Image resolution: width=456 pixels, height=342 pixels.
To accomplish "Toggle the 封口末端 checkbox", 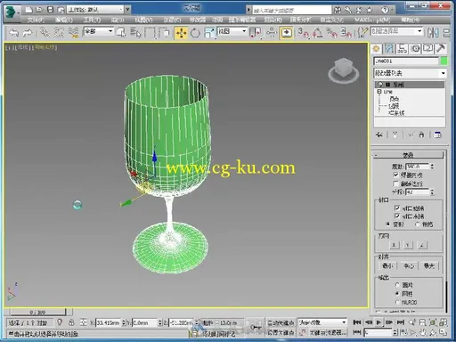I will click(397, 216).
